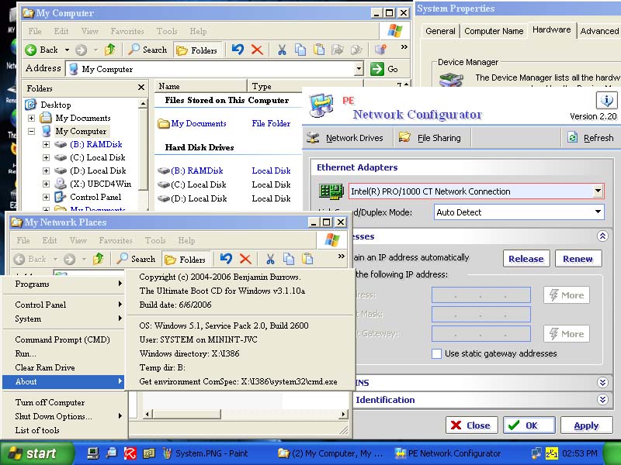
Task: Collapse the IP addresses section chevron
Action: 602,236
